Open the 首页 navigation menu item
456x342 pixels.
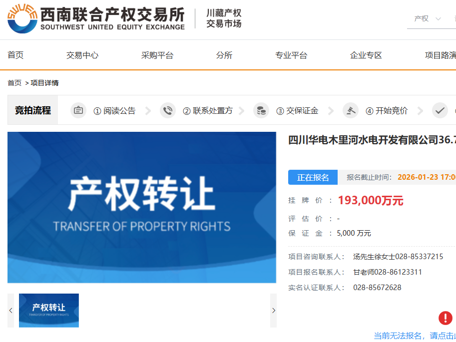pos(15,55)
